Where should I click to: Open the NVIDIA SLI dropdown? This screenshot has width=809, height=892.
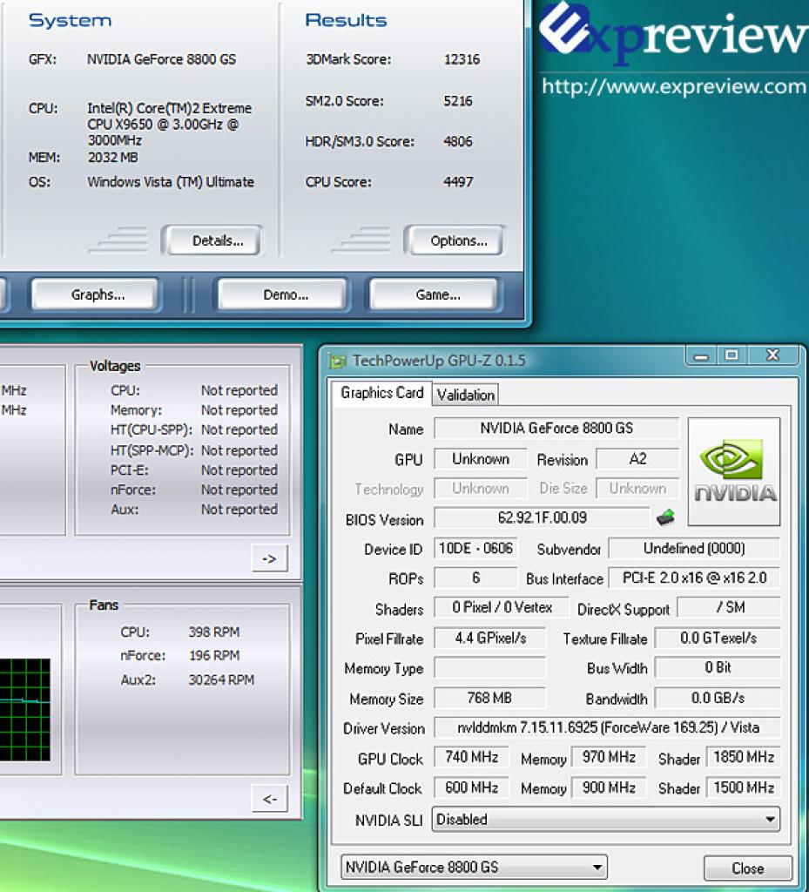pyautogui.click(x=606, y=819)
